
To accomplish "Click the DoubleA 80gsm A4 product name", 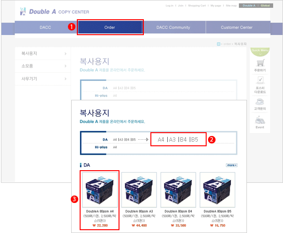I will [100, 211].
